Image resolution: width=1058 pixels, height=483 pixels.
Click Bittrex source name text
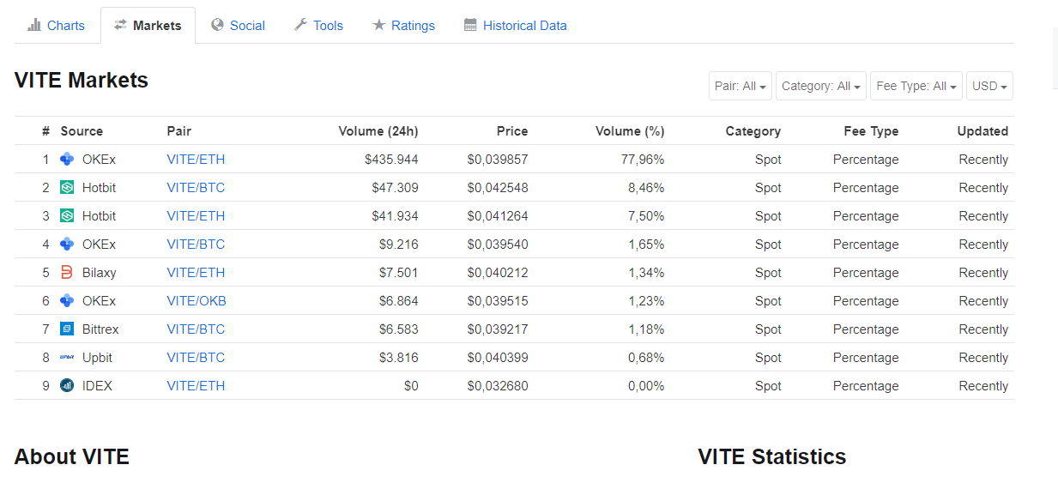coord(100,329)
